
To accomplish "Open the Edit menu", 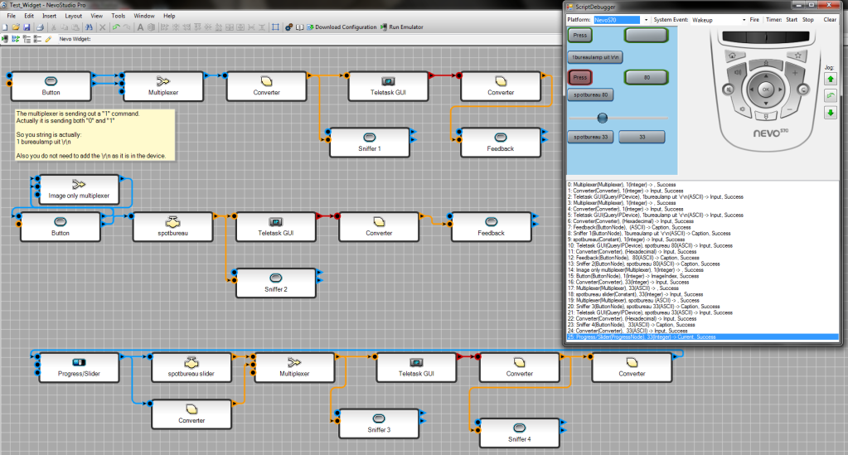I will (x=29, y=16).
